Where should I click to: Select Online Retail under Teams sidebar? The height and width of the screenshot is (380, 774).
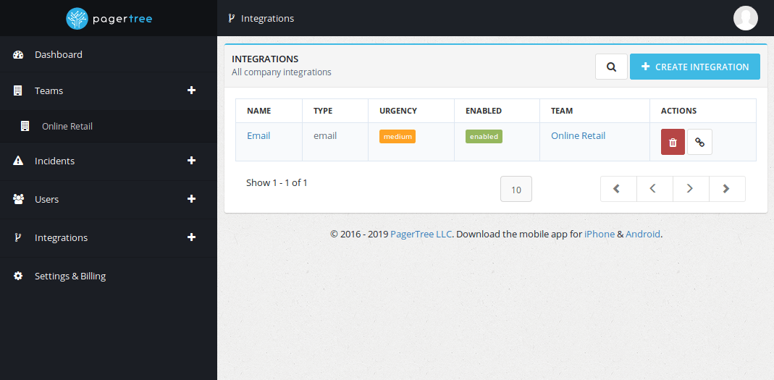(x=67, y=126)
